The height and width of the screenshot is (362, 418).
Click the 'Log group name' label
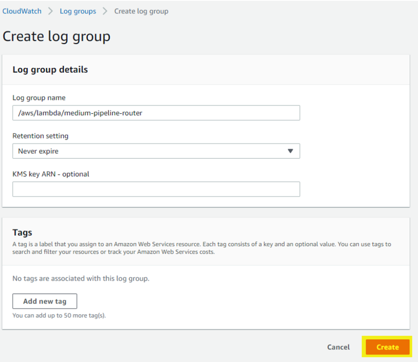coord(39,98)
